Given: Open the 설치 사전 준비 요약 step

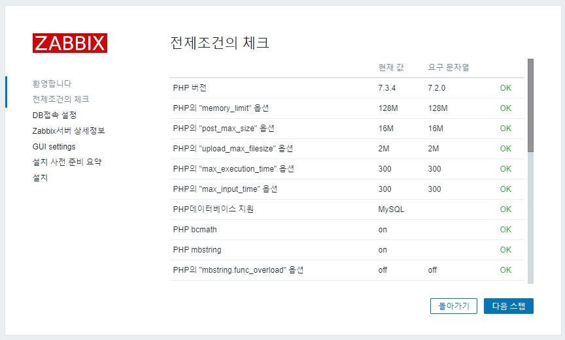Looking at the screenshot, I should pos(67,162).
